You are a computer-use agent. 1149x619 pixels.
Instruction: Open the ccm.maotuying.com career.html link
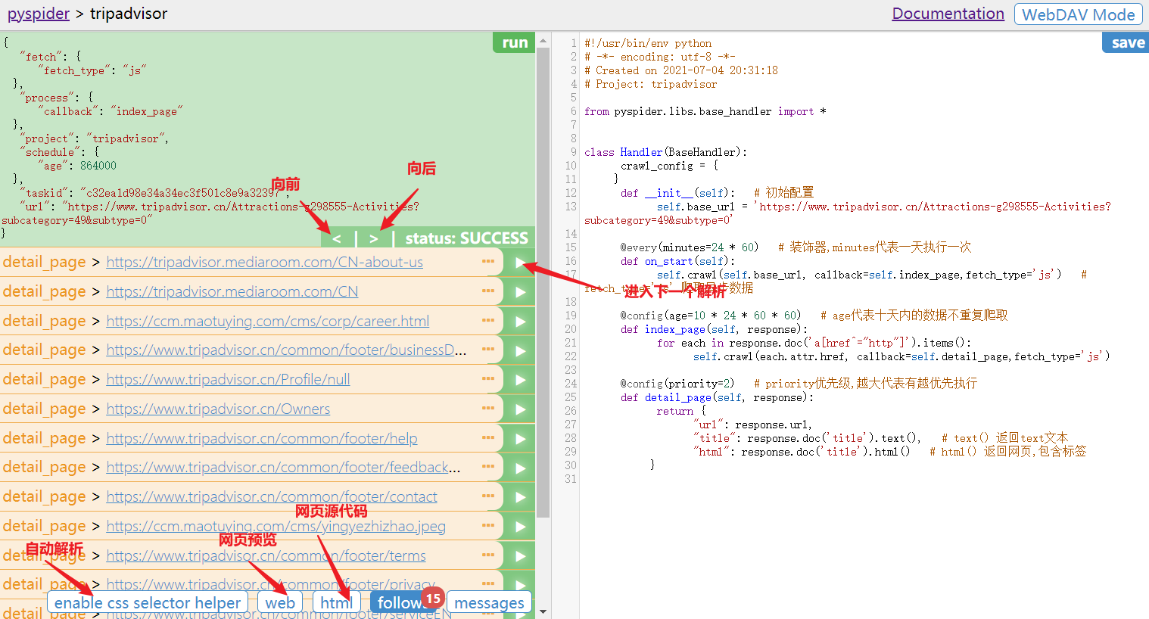(267, 321)
